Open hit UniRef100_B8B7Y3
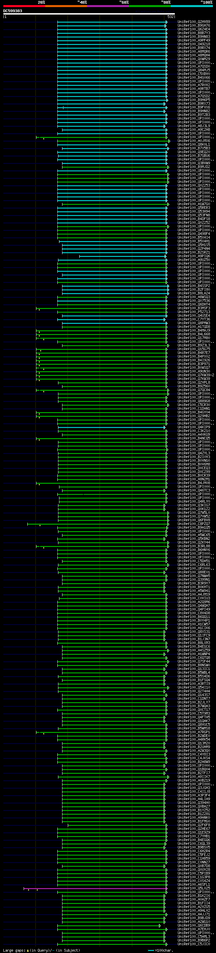This screenshot has height=953, width=216. [194, 33]
